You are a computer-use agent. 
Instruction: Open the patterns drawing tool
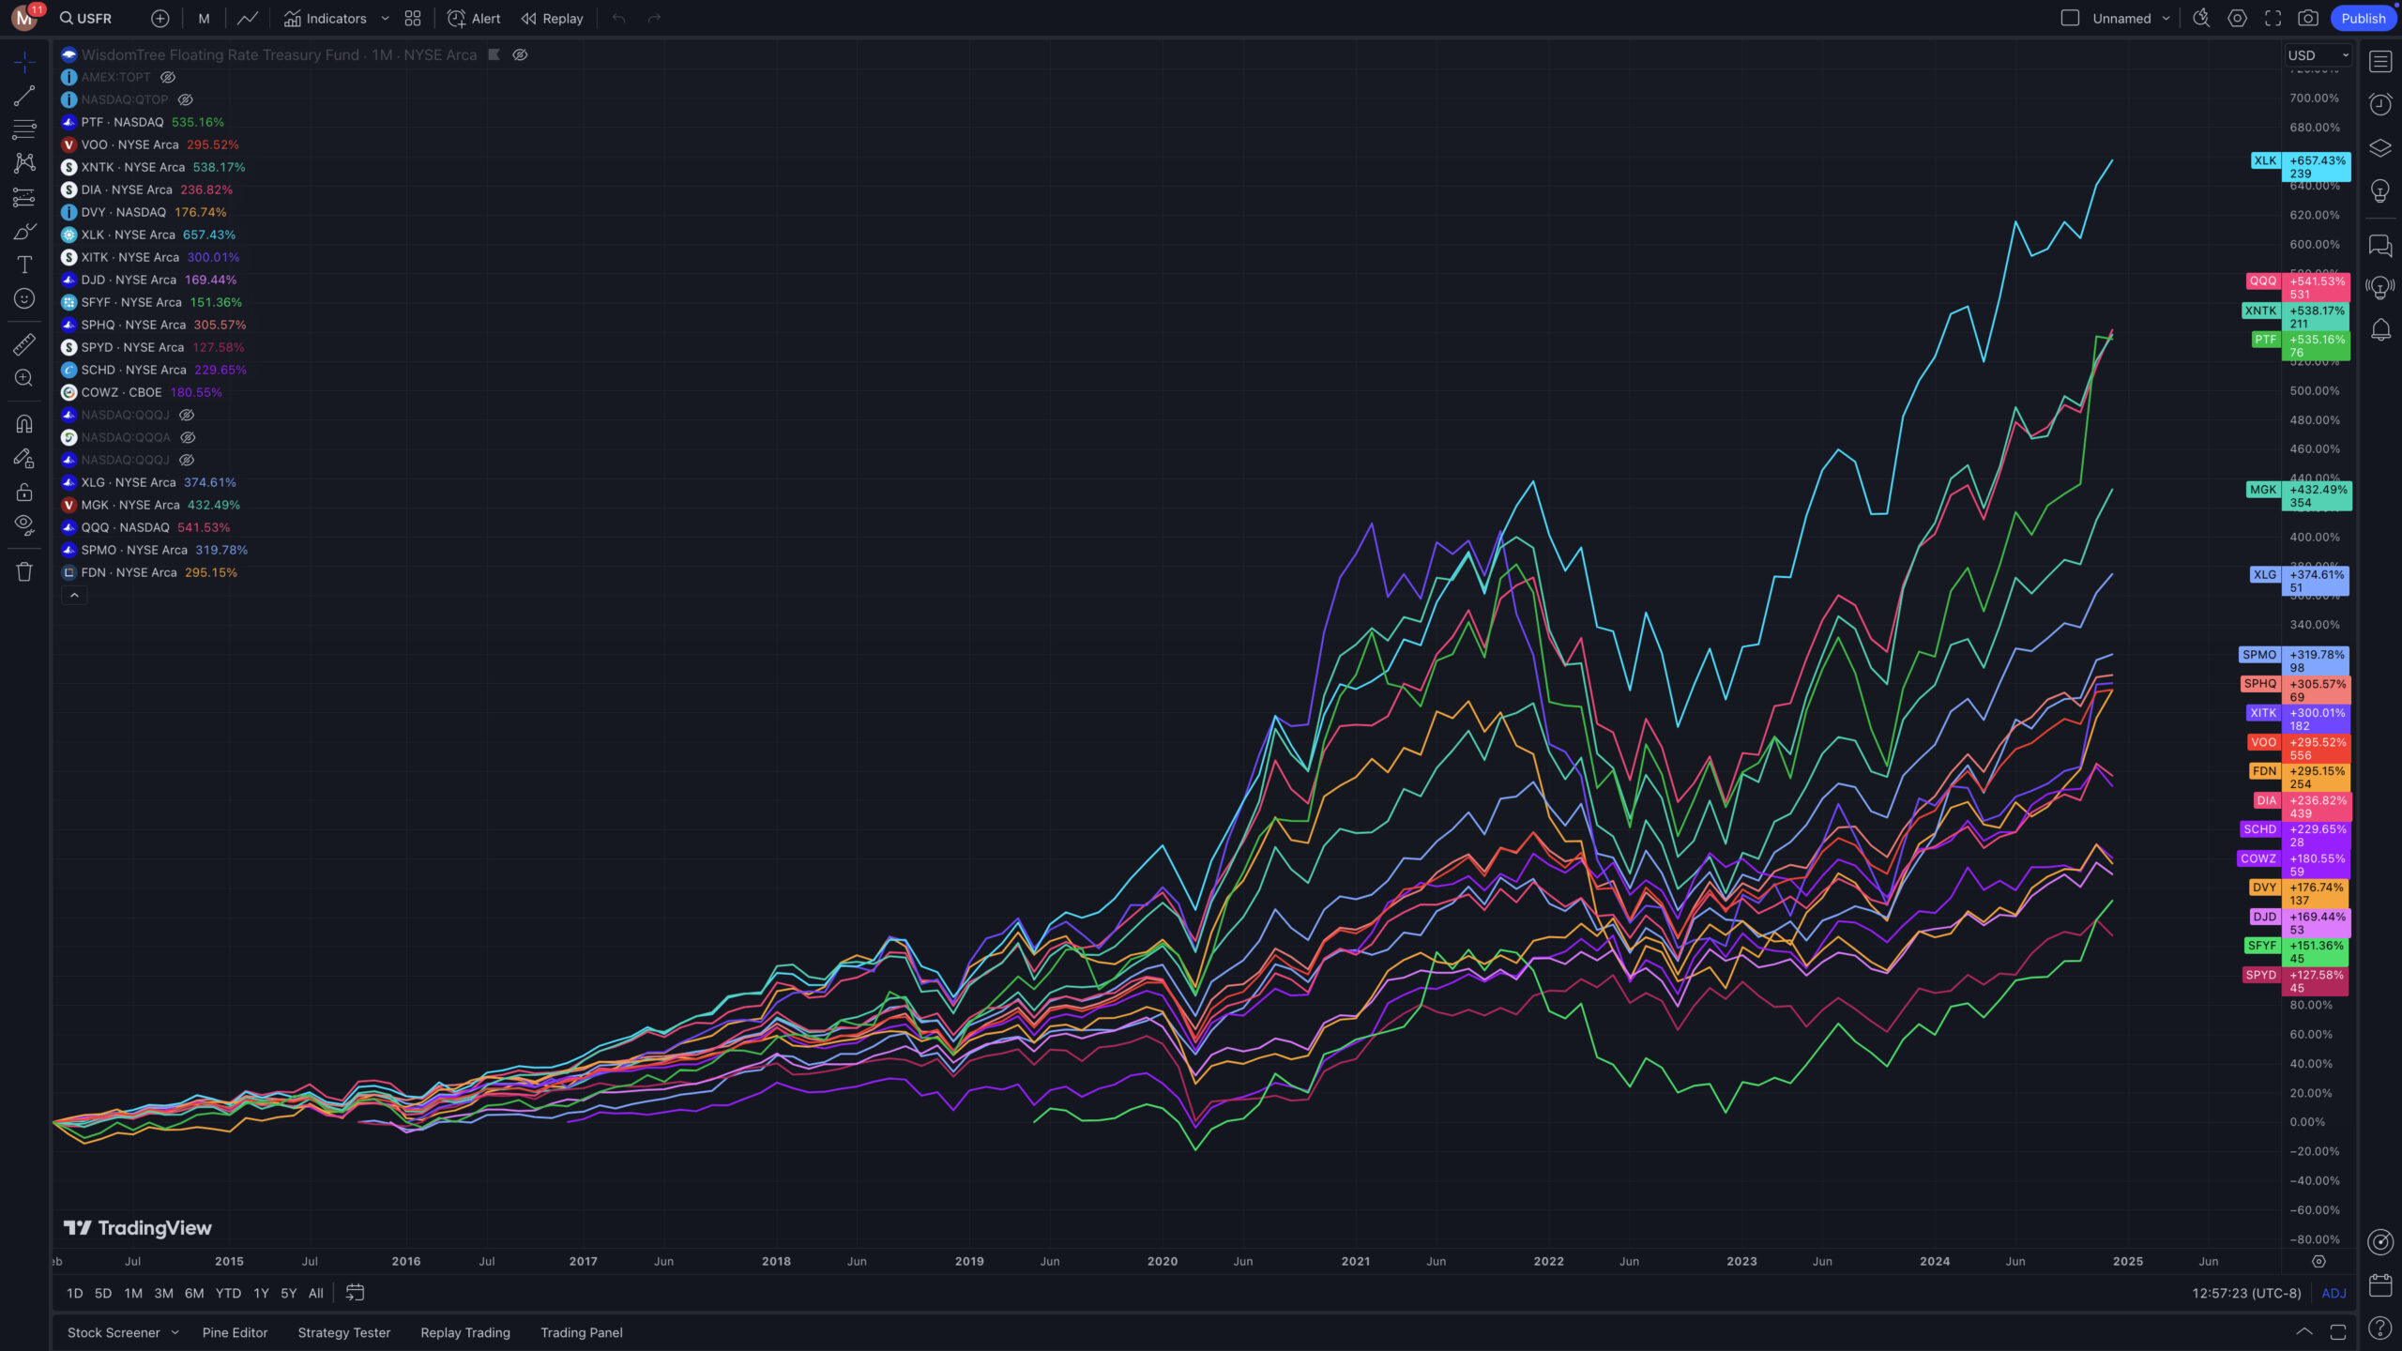24,163
